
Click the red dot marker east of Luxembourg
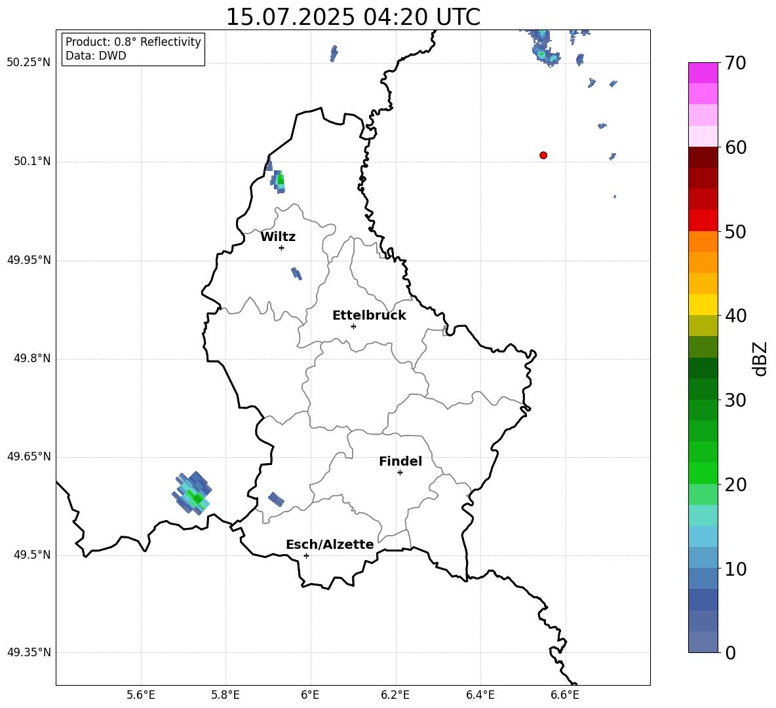pos(543,155)
